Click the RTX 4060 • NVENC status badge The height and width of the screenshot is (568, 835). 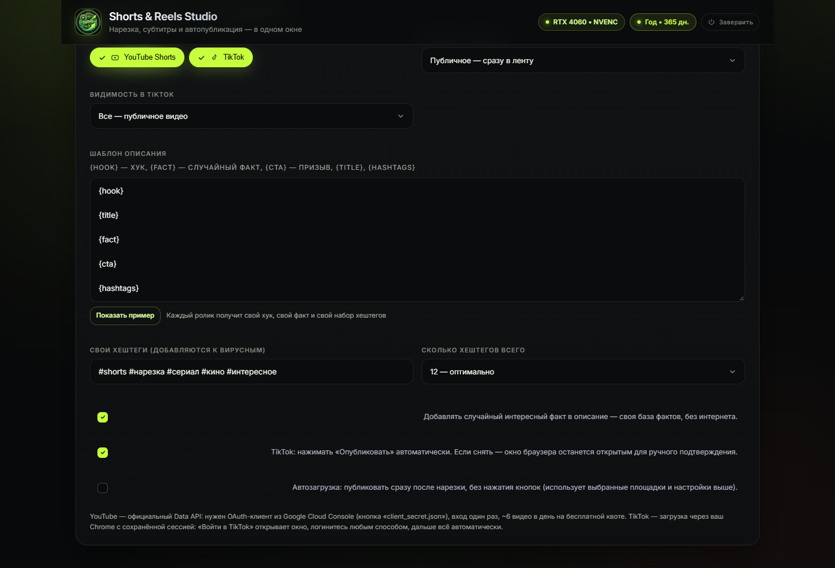coord(582,22)
